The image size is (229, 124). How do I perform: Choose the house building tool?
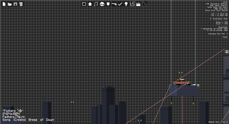90,4
